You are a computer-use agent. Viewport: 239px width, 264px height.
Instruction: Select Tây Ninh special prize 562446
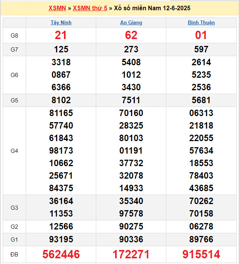coord(61,254)
